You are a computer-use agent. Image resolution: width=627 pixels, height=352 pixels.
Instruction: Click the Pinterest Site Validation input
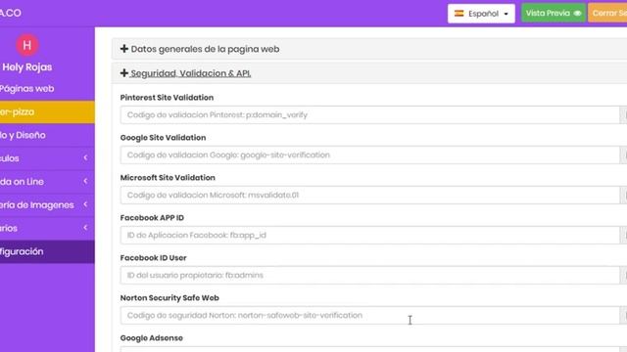tap(370, 115)
